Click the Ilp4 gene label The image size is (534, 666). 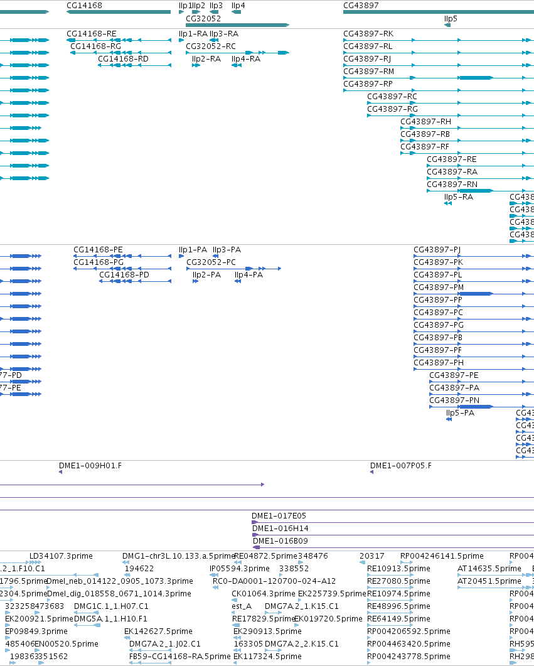[238, 6]
